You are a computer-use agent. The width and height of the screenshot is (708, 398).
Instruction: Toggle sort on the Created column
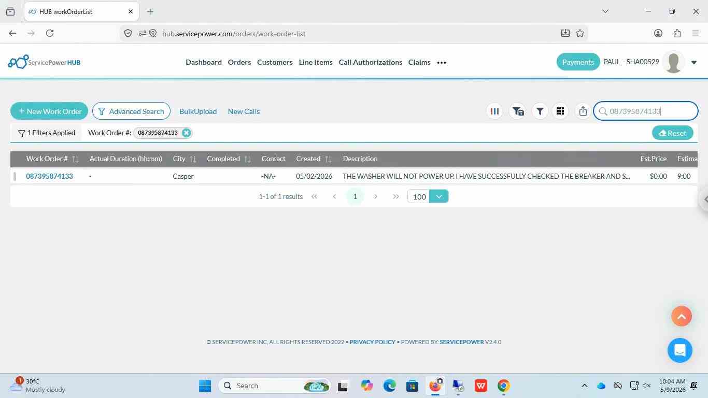(328, 159)
